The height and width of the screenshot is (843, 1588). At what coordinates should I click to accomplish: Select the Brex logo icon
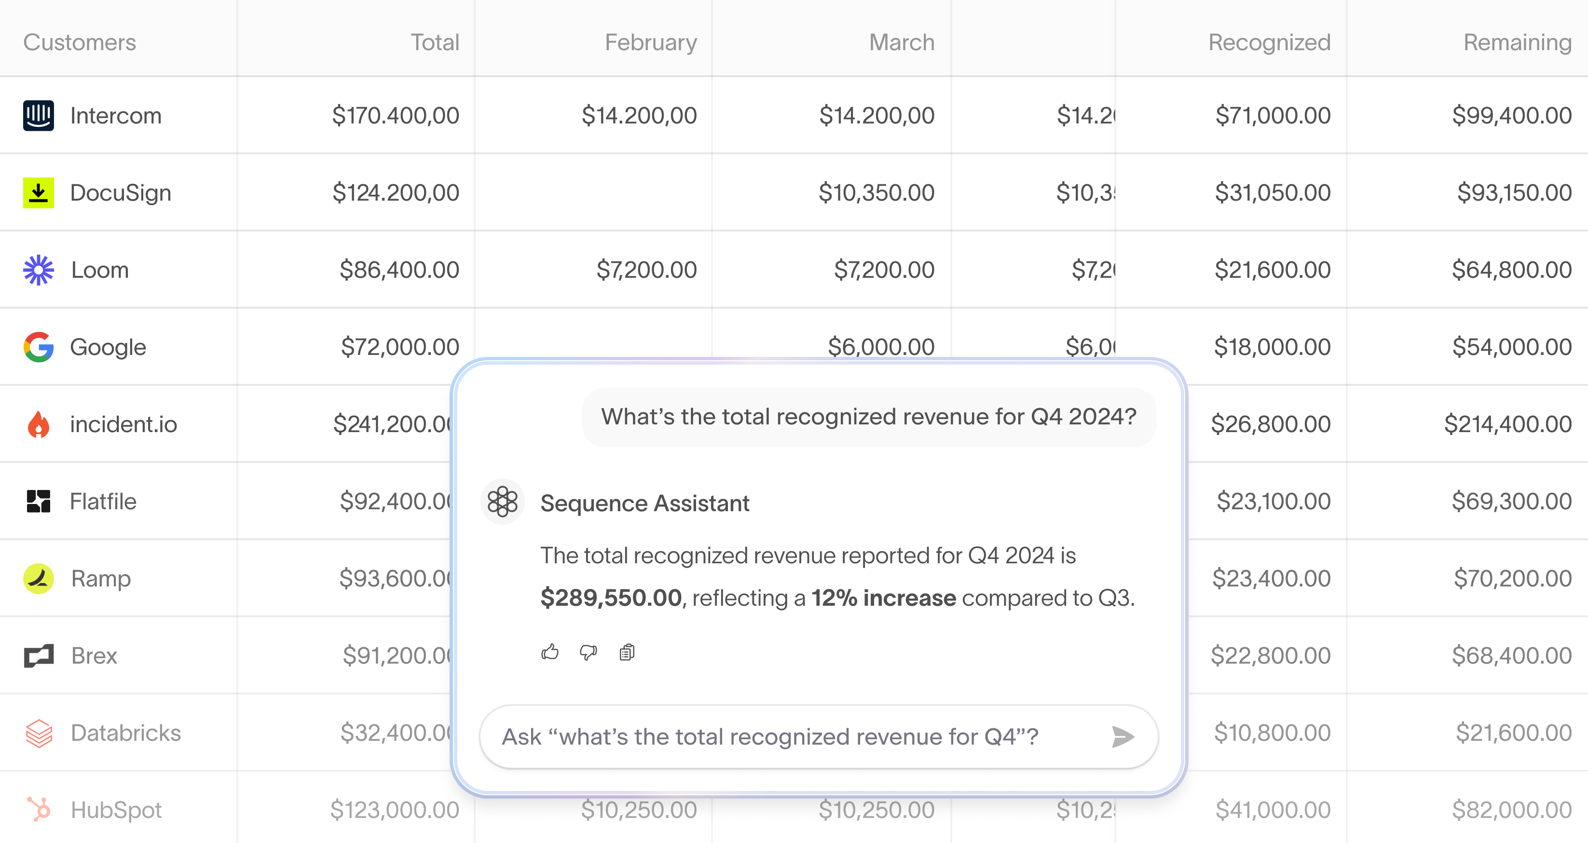click(38, 655)
